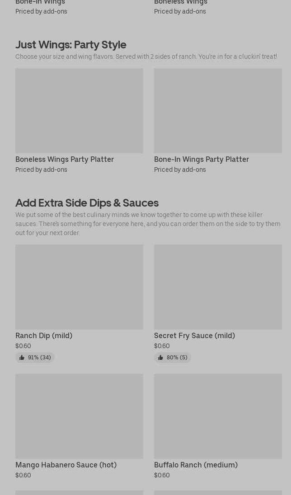Choose the Ranch Dip (mild) item name

(x=44, y=336)
